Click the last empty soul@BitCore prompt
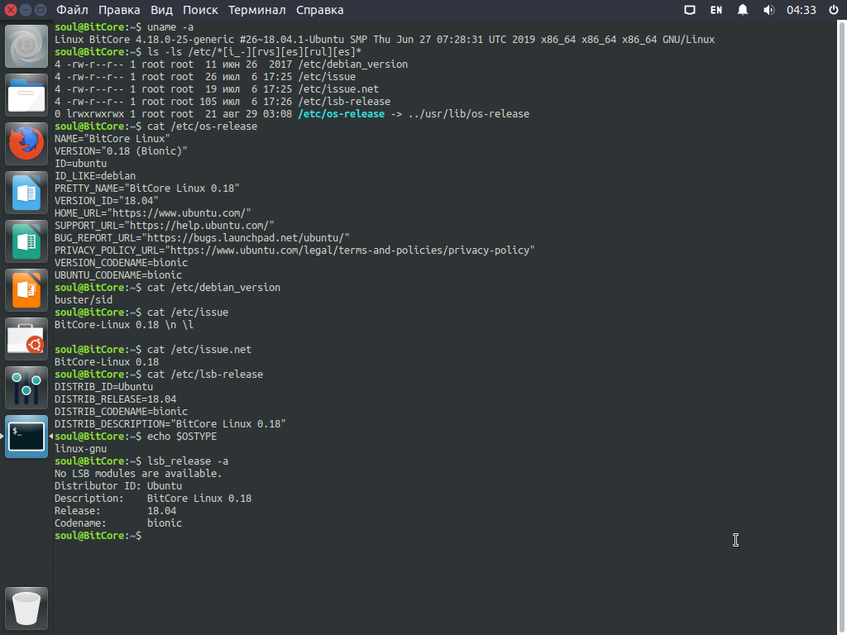Image resolution: width=847 pixels, height=635 pixels. point(98,536)
